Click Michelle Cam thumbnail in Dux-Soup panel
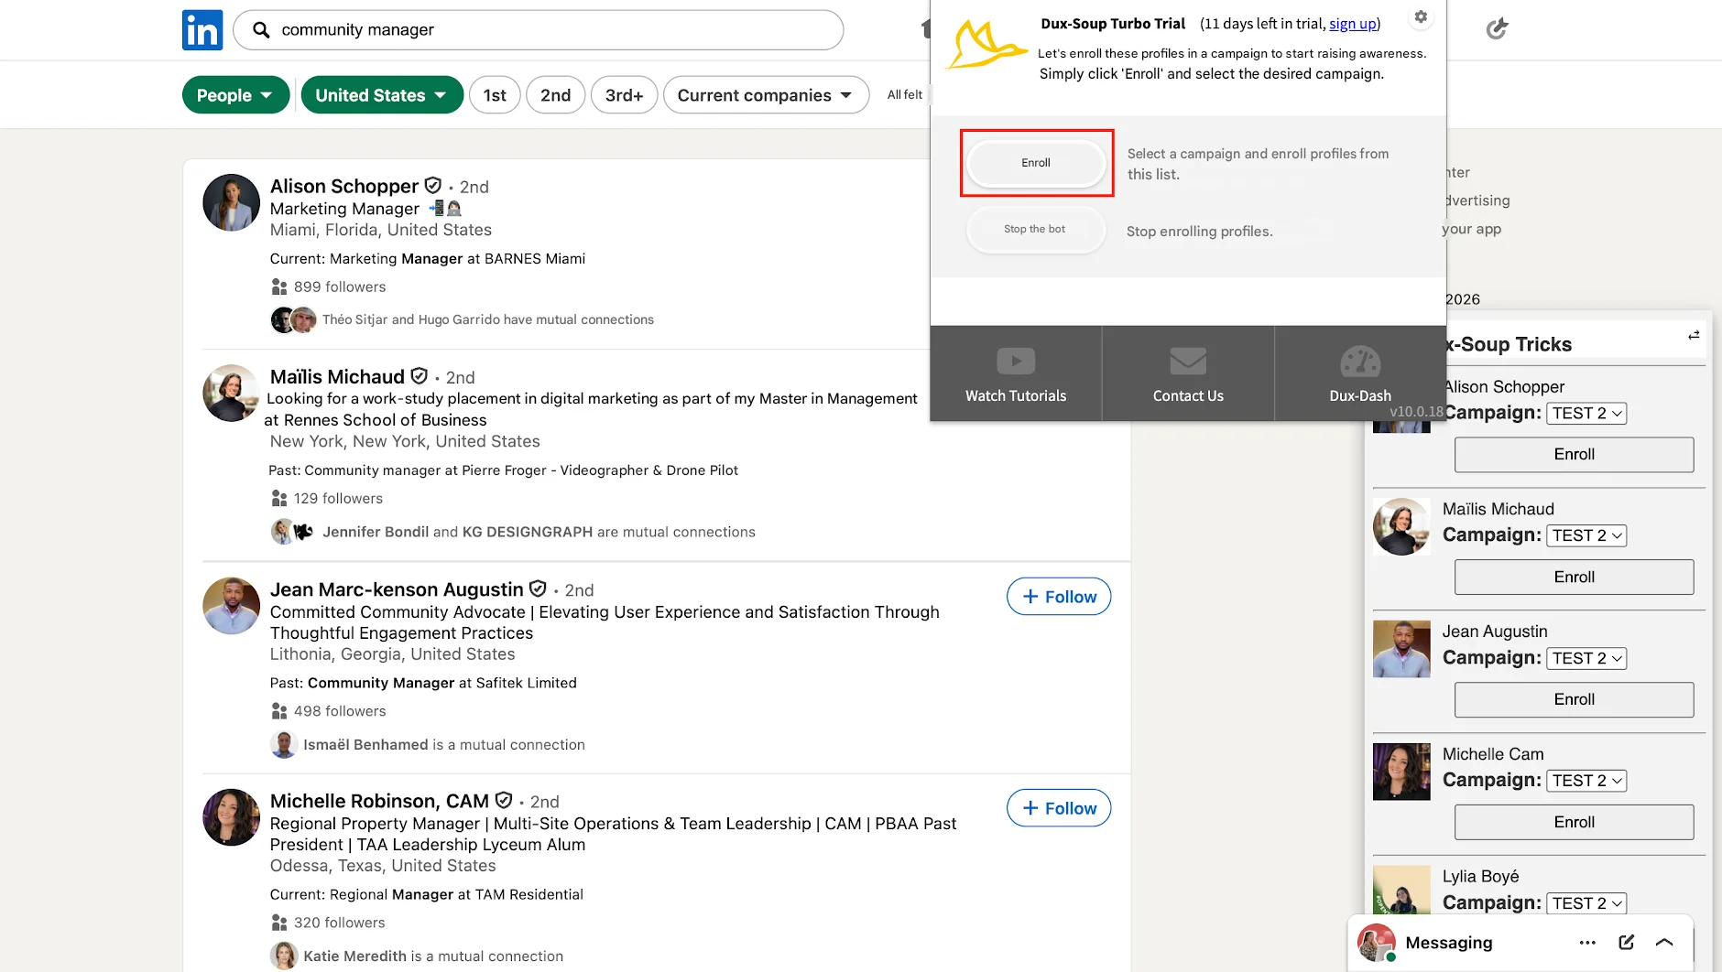 [1401, 772]
